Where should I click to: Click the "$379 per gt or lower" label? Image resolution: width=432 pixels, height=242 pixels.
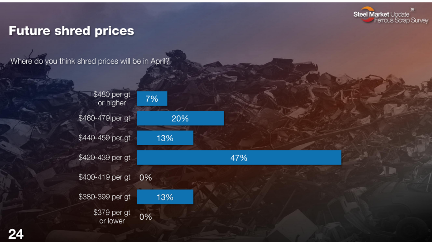112,216
